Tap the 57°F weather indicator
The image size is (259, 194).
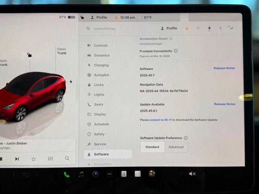click(x=146, y=17)
